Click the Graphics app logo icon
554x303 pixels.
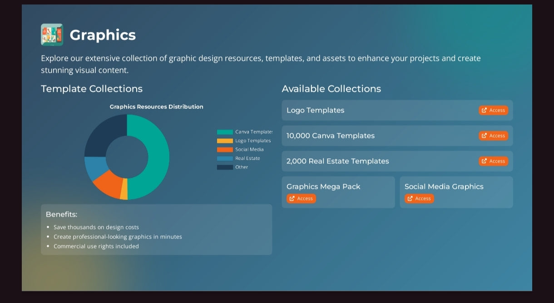tap(52, 35)
